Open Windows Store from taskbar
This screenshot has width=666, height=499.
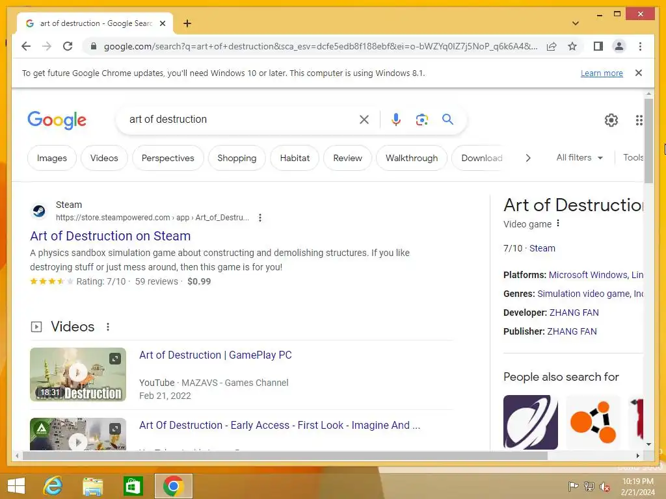[133, 486]
